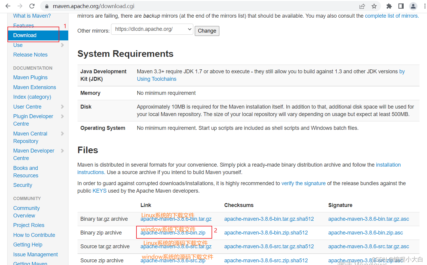Click No minimum requirement Memory cell
Screen dimensions: 427x265
(166, 93)
